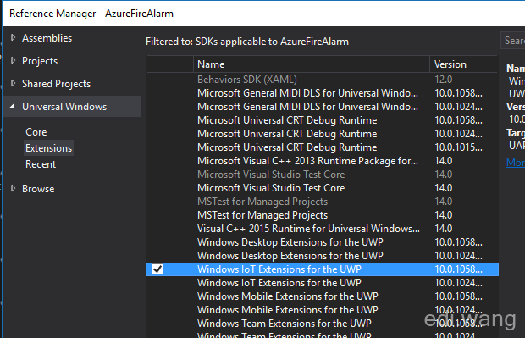The width and height of the screenshot is (525, 338).
Task: Sort list by Name column header
Action: [x=312, y=64]
